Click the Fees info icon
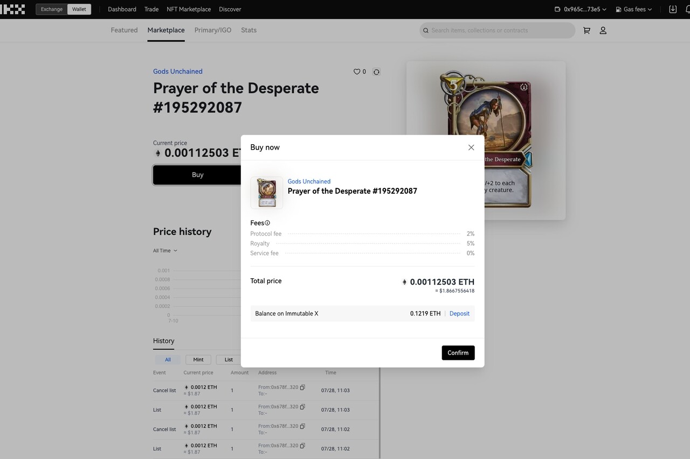Image resolution: width=690 pixels, height=459 pixels. click(x=267, y=223)
